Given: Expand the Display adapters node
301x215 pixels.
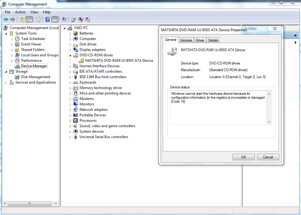Looking at the screenshot, I should (x=70, y=50).
